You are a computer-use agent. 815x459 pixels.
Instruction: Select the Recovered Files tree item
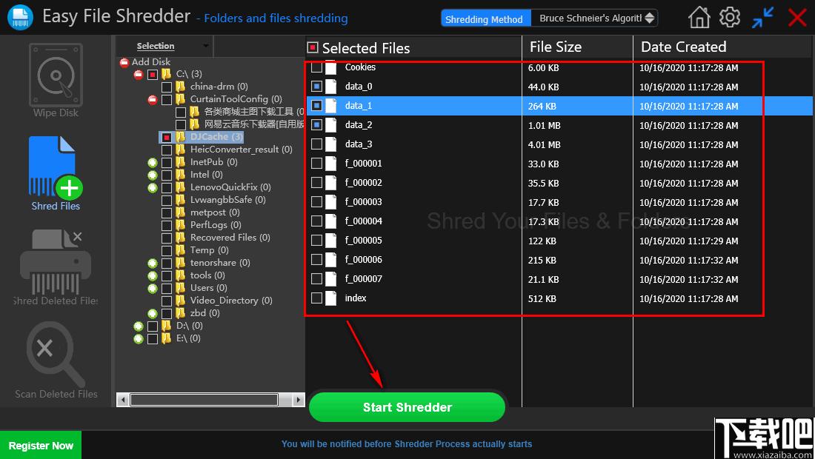click(x=230, y=238)
